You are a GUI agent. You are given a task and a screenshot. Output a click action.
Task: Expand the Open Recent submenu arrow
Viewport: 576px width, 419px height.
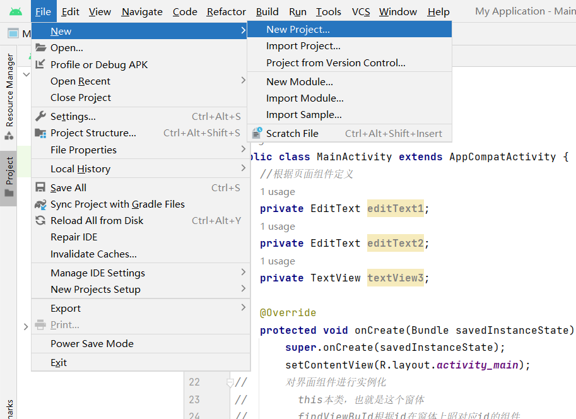[243, 81]
